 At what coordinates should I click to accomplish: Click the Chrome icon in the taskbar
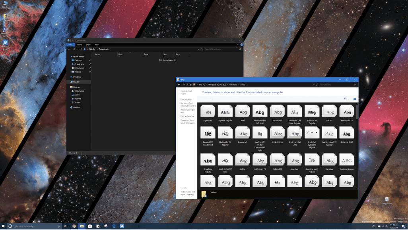74,226
